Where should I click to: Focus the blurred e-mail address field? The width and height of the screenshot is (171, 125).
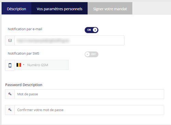point(69,40)
